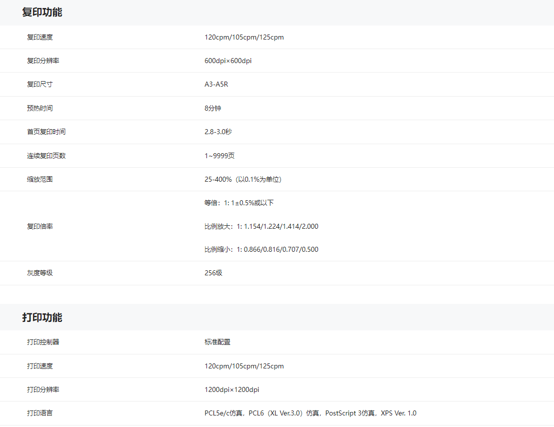
Task: Select the 打印控制器 row label
Action: [x=43, y=342]
